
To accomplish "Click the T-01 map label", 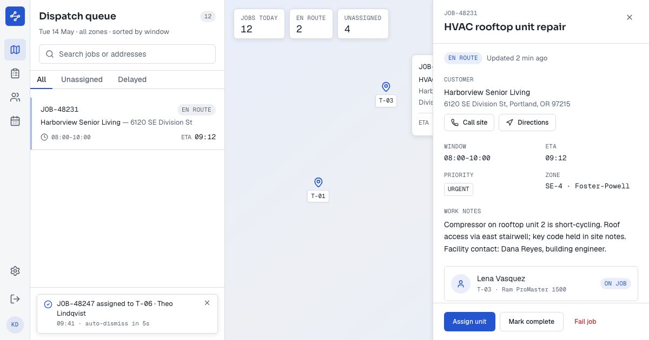I will 318,196.
